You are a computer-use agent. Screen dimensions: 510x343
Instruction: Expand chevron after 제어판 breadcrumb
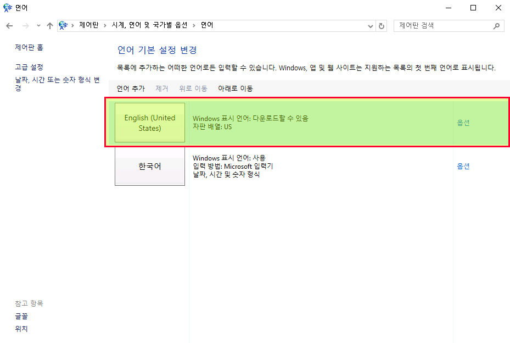[x=105, y=25]
